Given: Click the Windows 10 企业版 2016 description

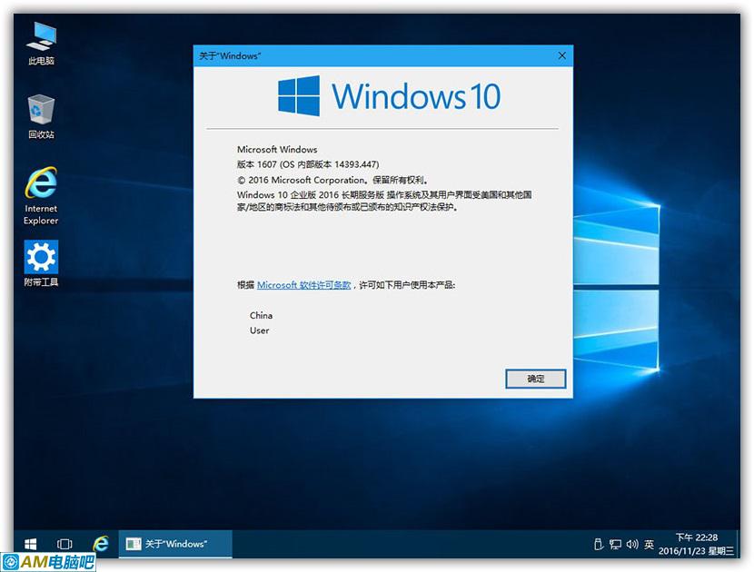Looking at the screenshot, I should (x=384, y=201).
